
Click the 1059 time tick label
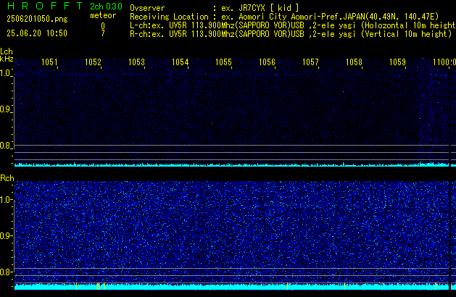click(397, 62)
